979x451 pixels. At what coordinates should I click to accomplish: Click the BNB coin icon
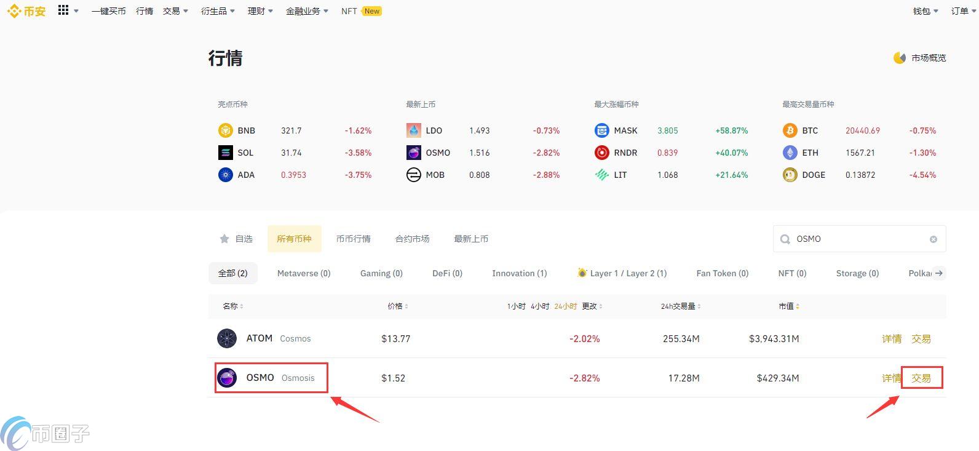[226, 130]
